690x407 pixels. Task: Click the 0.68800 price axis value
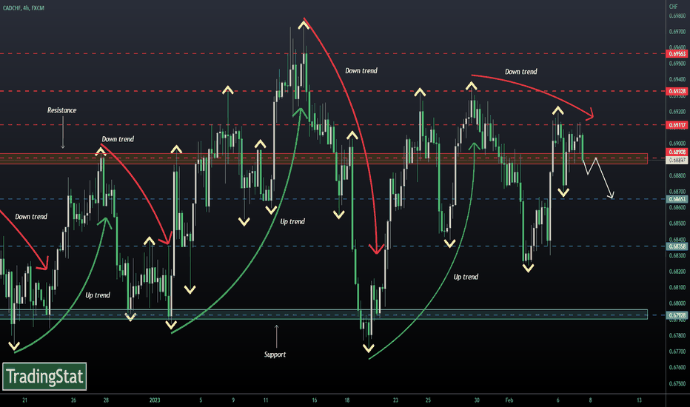(x=677, y=175)
